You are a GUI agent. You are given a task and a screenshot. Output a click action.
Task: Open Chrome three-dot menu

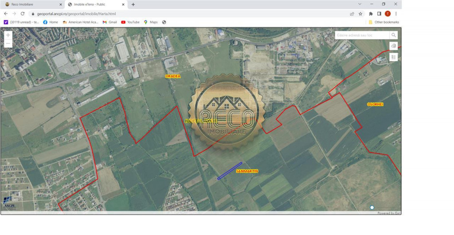[396, 14]
